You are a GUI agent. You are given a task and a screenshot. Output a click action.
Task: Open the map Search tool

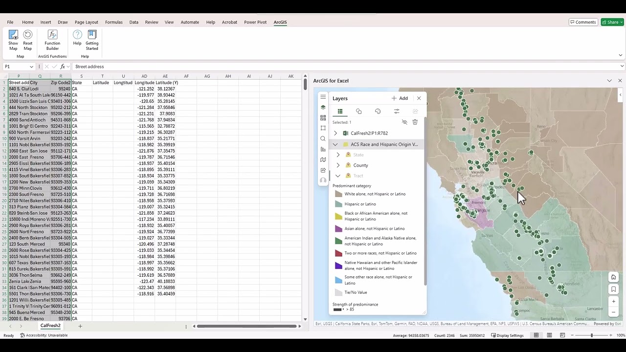point(323,139)
